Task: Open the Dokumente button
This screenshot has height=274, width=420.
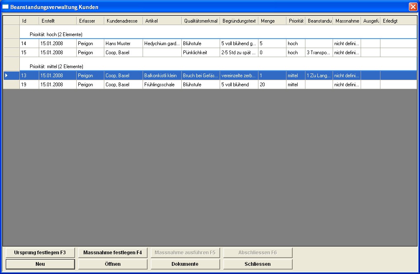Action: (x=185, y=264)
